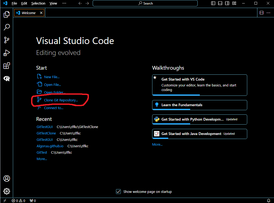Viewport: 274px width, 203px height.
Task: Click Connect to... link
Action: point(54,108)
